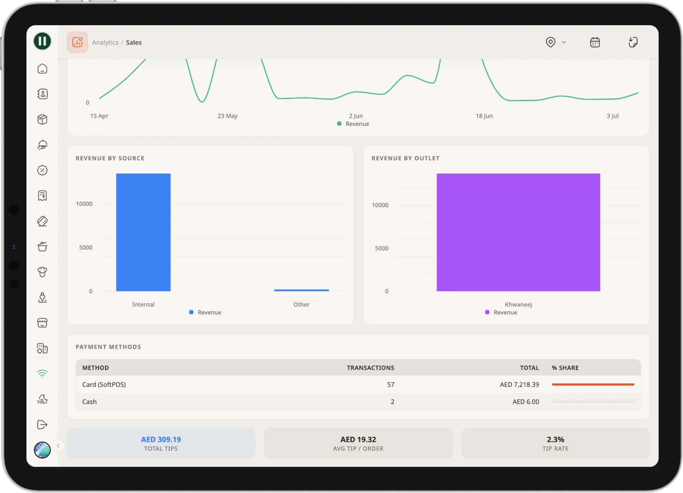The image size is (683, 493).
Task: Click the export report icon top right
Action: click(x=633, y=42)
